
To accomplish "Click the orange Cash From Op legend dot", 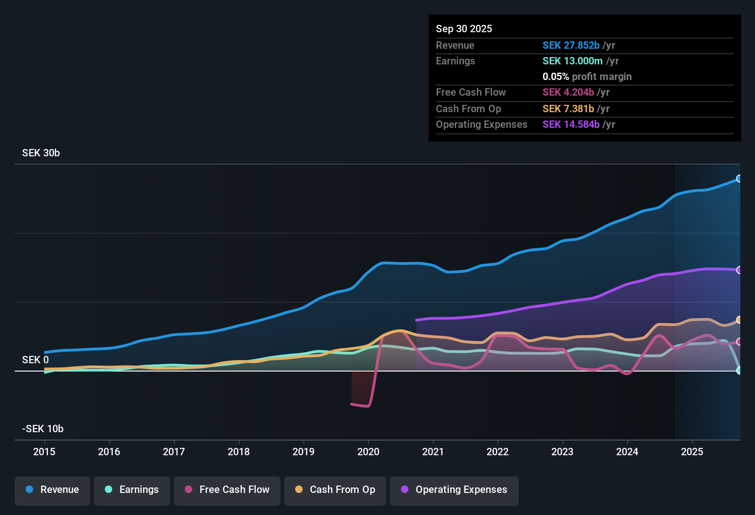I will [x=298, y=490].
